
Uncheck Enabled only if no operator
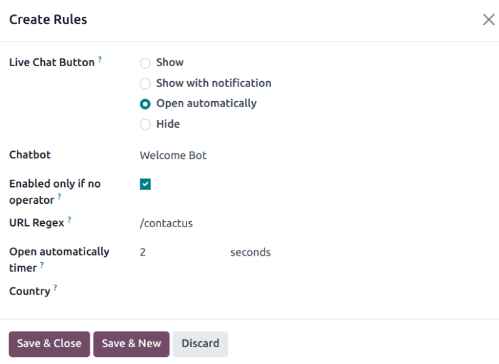pos(145,184)
